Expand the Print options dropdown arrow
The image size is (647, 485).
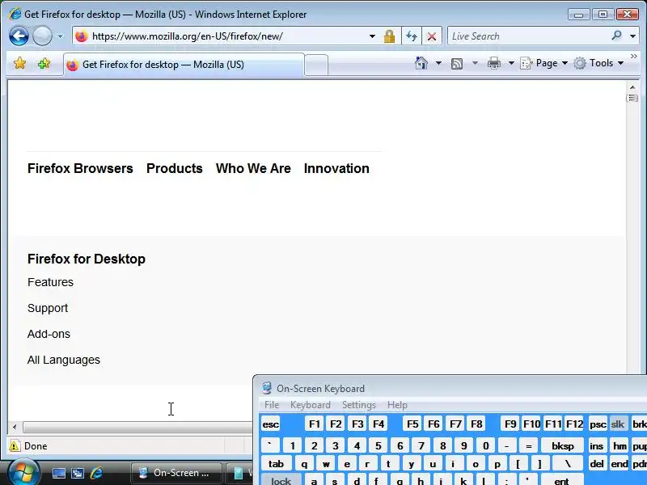[x=511, y=63]
